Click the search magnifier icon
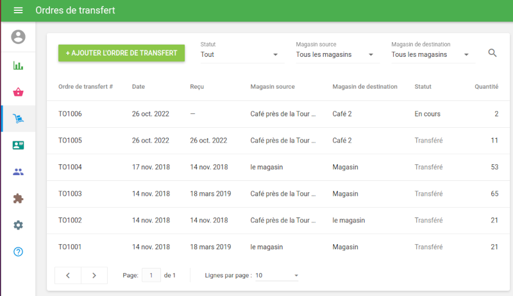This screenshot has width=513, height=296. (492, 53)
